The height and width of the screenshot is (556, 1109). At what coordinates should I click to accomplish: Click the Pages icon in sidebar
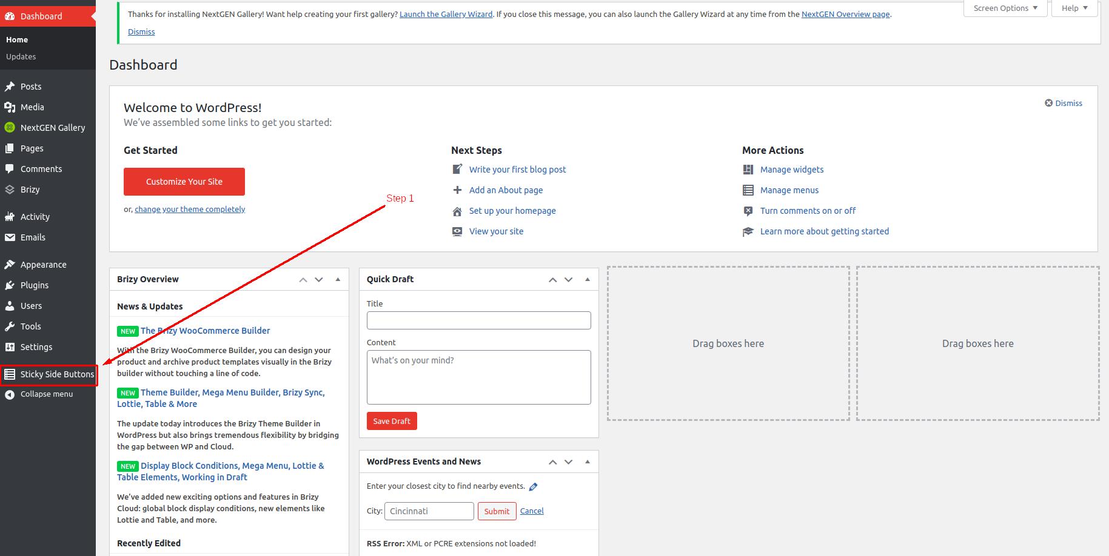[10, 148]
